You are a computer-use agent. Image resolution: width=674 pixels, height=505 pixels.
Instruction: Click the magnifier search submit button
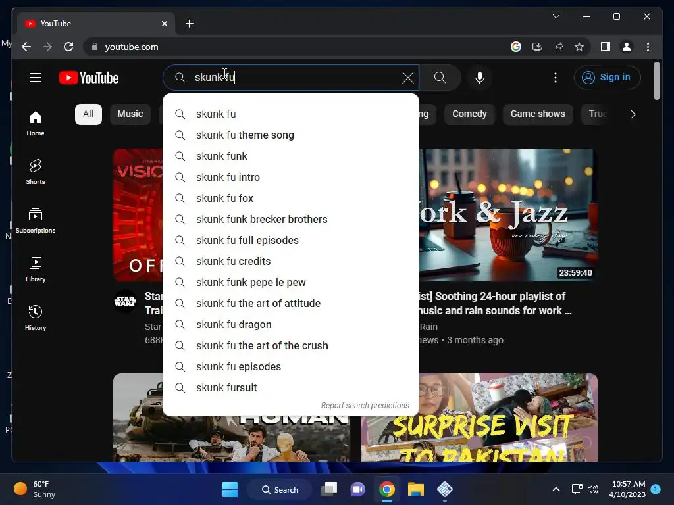click(x=440, y=78)
